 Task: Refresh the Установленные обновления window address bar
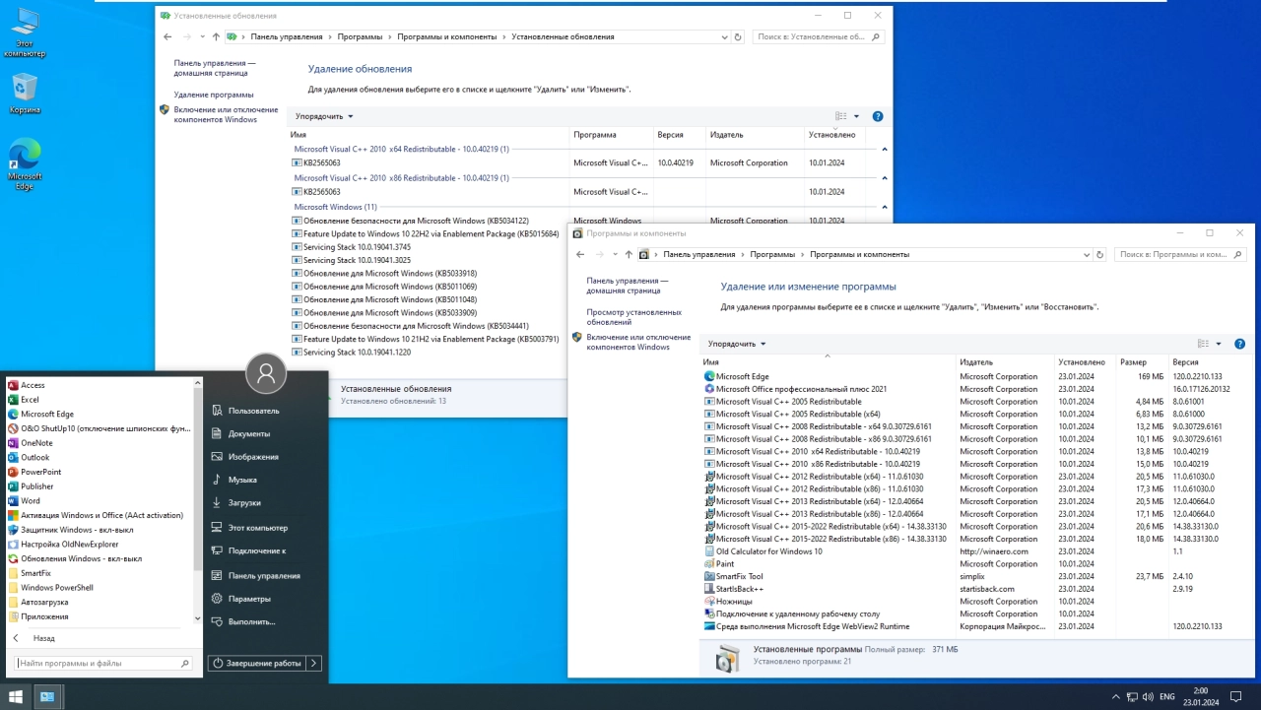pos(738,36)
